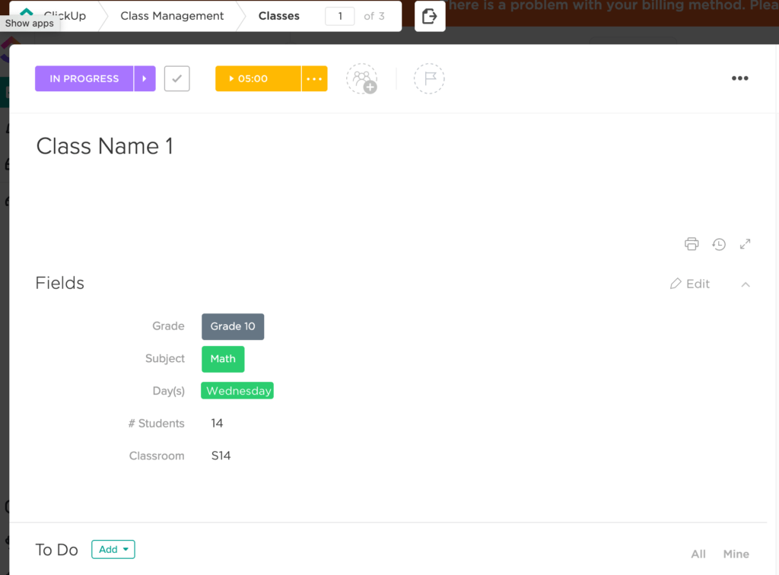Viewport: 779px width, 575px height.
Task: Switch to the Mine tab
Action: tap(735, 554)
